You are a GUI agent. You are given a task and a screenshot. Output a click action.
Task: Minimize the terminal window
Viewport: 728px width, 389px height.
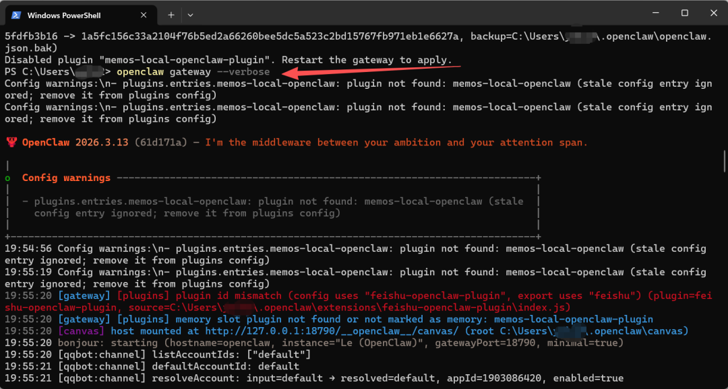click(x=653, y=13)
